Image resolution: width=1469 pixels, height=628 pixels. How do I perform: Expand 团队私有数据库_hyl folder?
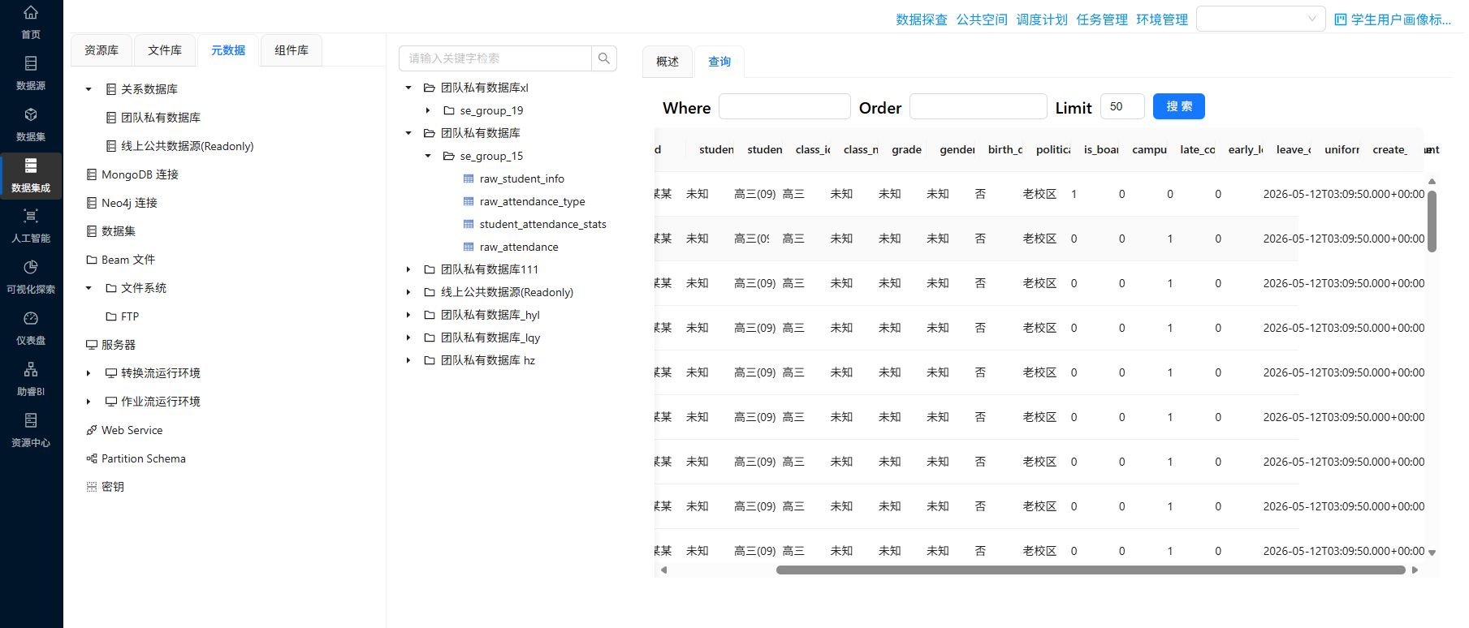(x=408, y=315)
